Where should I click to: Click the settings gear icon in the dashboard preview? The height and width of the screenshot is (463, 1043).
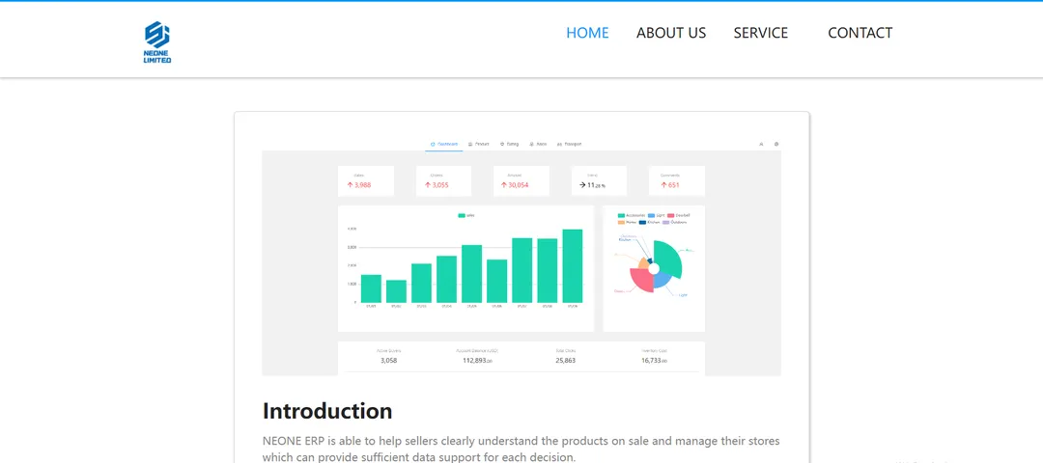tap(776, 144)
